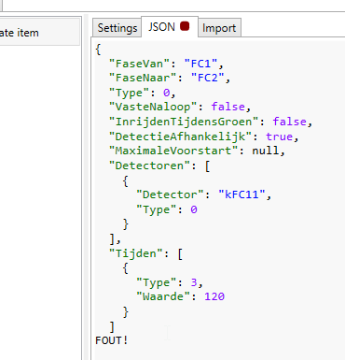
Task: Click the "Detectoren" key
Action: pos(149,166)
